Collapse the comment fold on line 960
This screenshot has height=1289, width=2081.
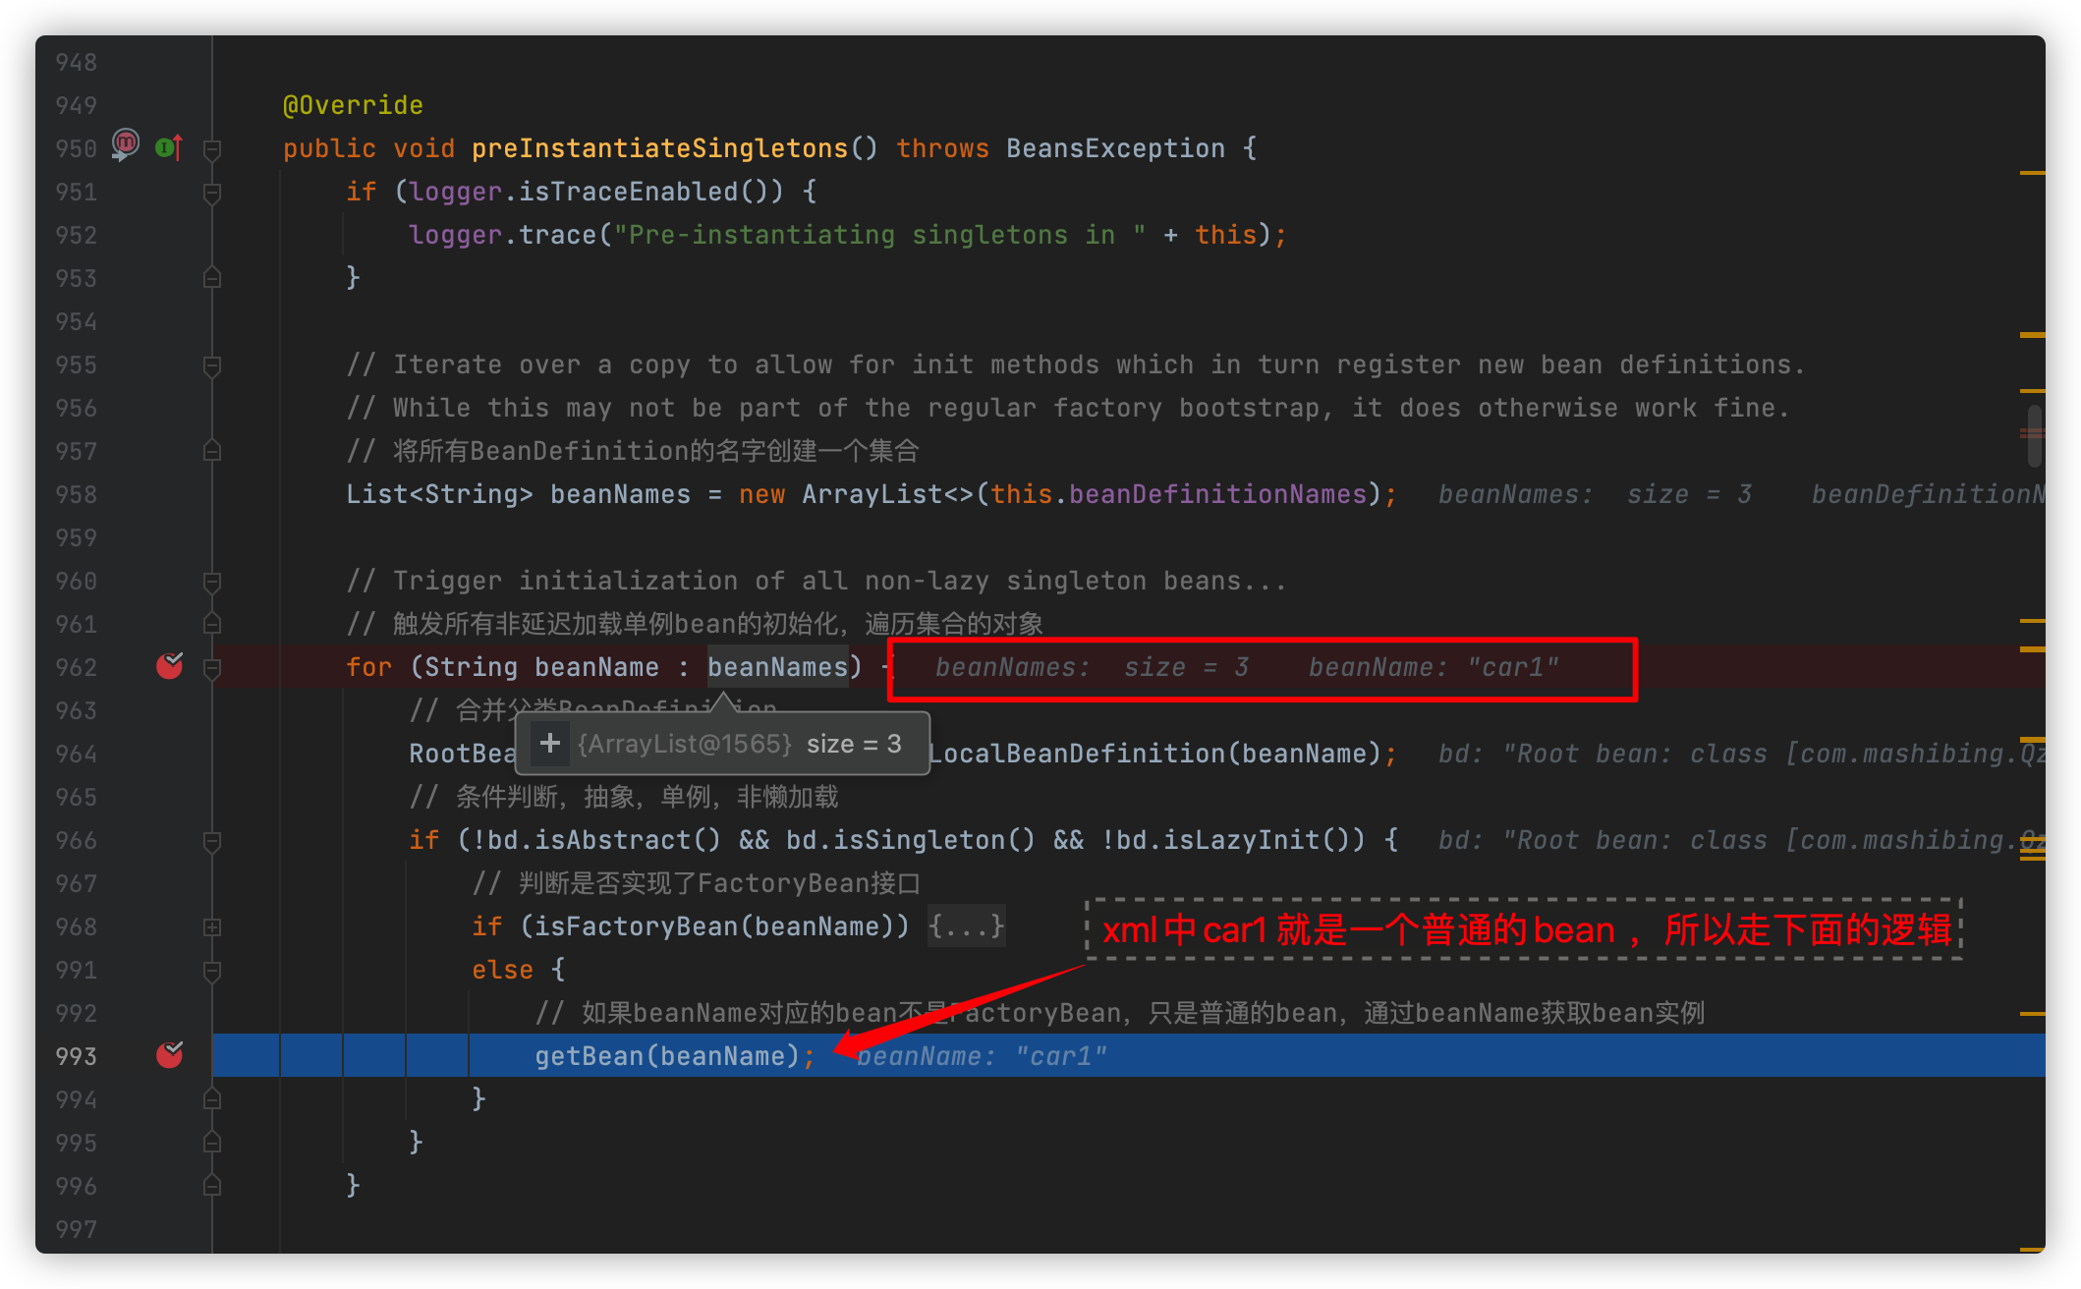click(211, 581)
